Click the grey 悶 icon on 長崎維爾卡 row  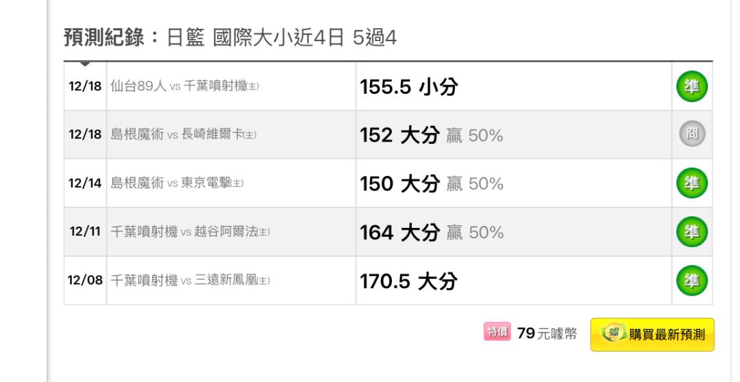692,134
